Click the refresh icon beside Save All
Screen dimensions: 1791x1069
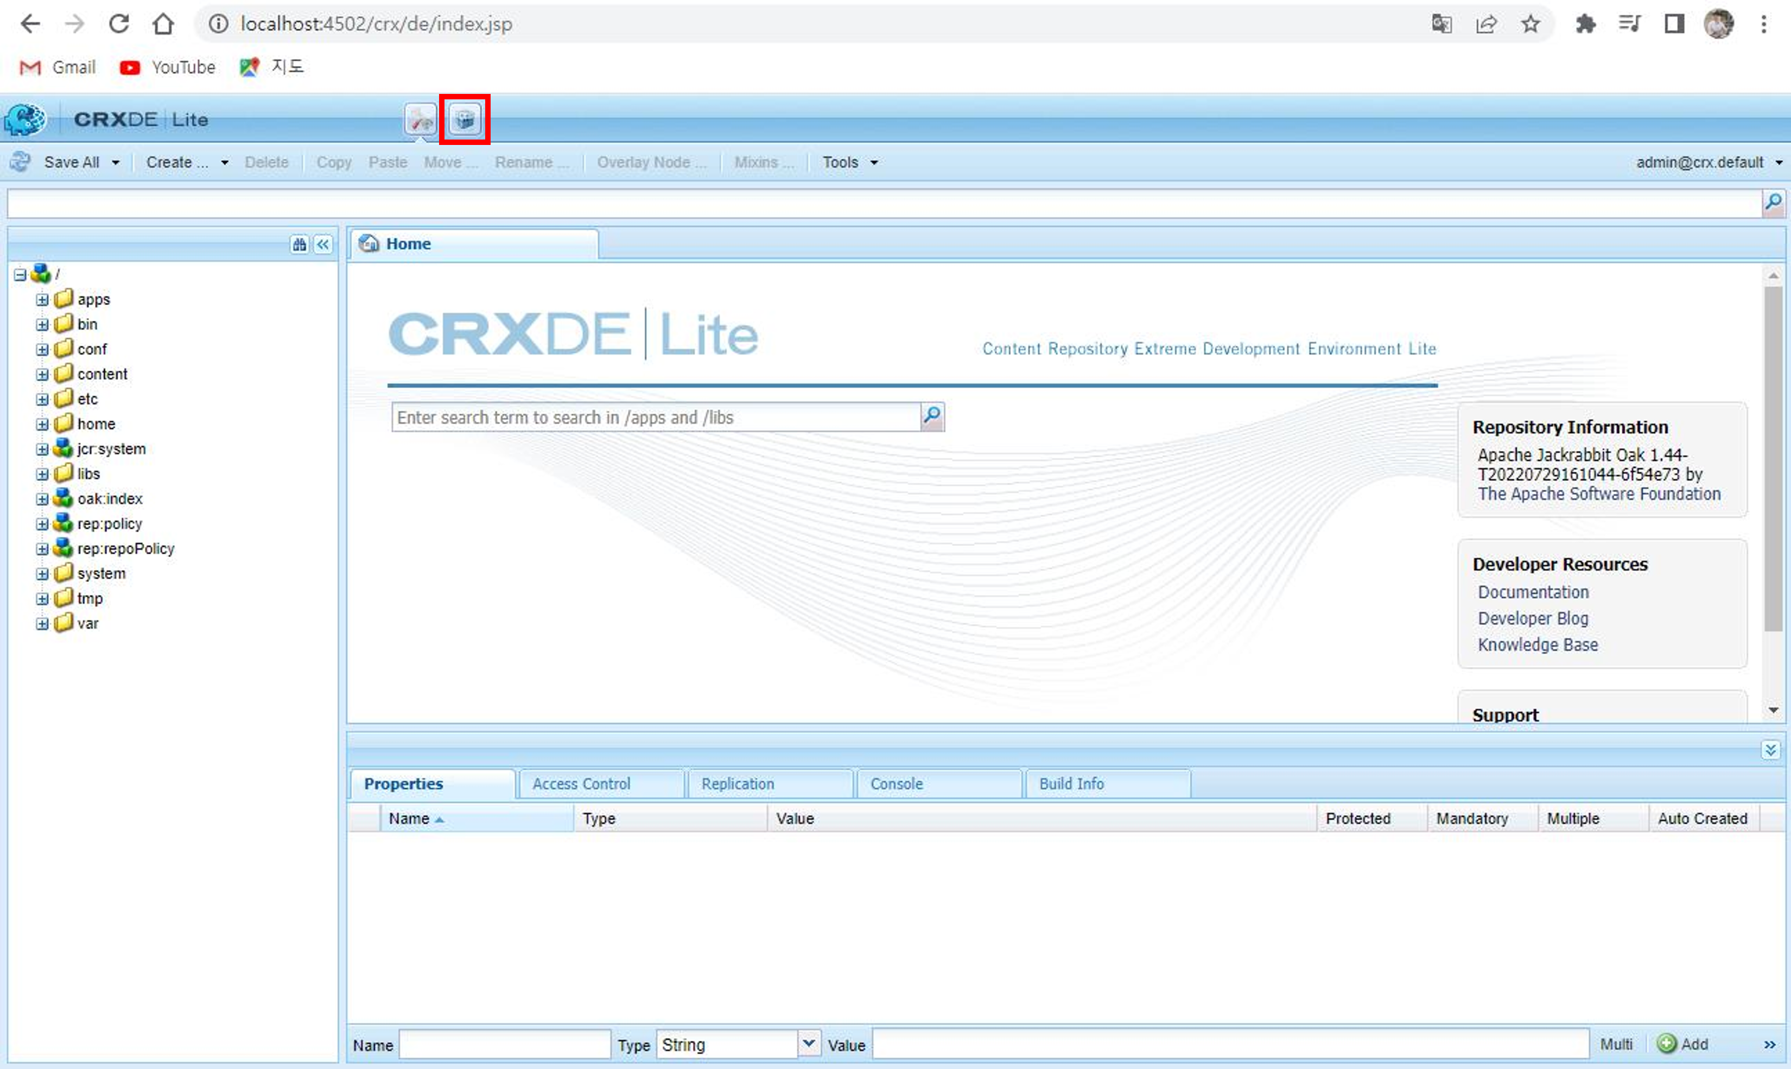point(20,162)
